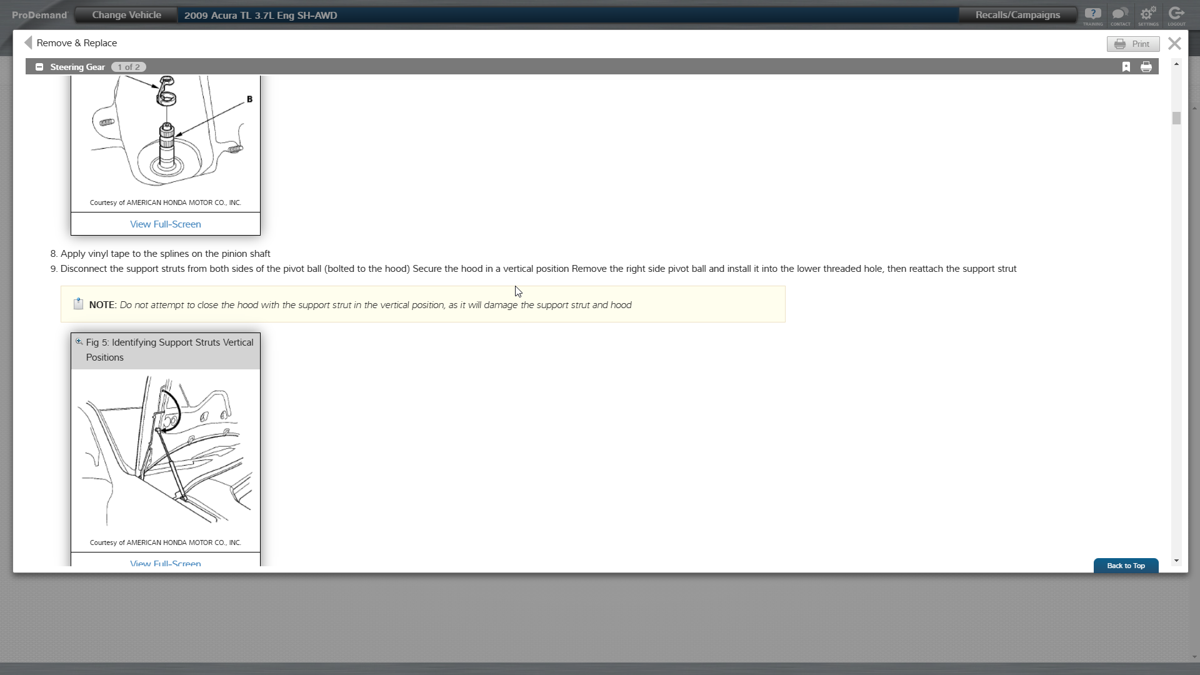Bookmark the Steering Gear article
1200x675 pixels.
tap(1126, 67)
